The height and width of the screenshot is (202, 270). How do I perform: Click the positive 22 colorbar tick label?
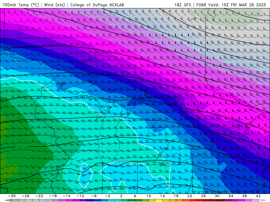pos(190,196)
